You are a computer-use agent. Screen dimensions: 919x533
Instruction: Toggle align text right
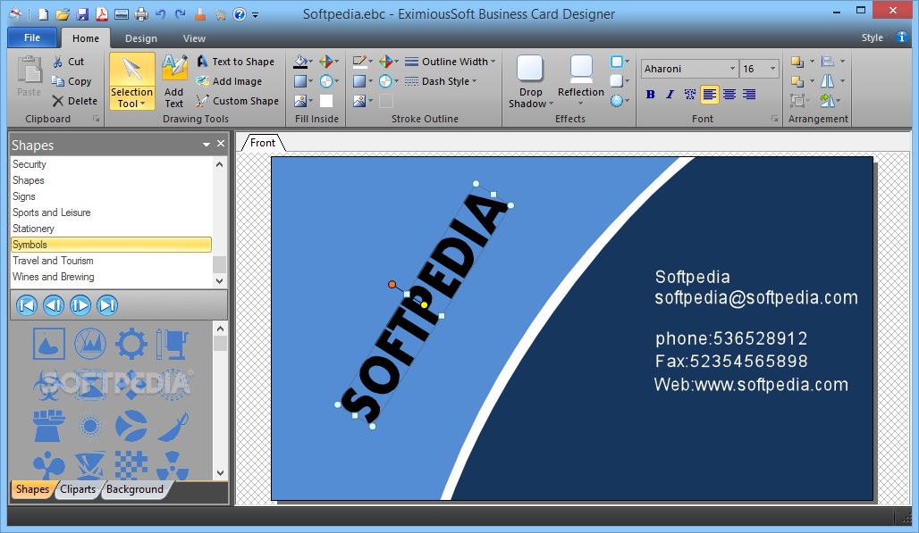coord(749,95)
